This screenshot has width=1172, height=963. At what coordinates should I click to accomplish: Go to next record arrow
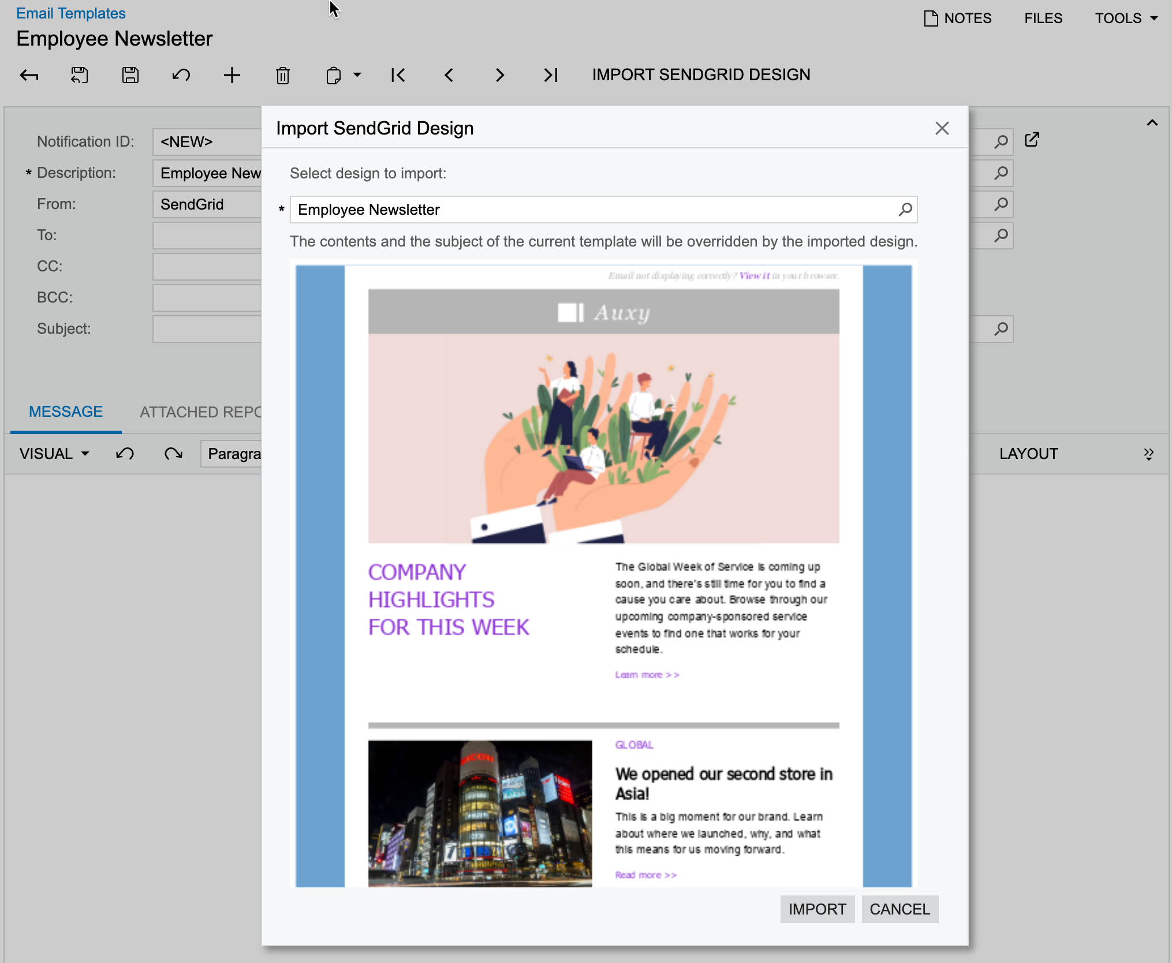pyautogui.click(x=499, y=75)
